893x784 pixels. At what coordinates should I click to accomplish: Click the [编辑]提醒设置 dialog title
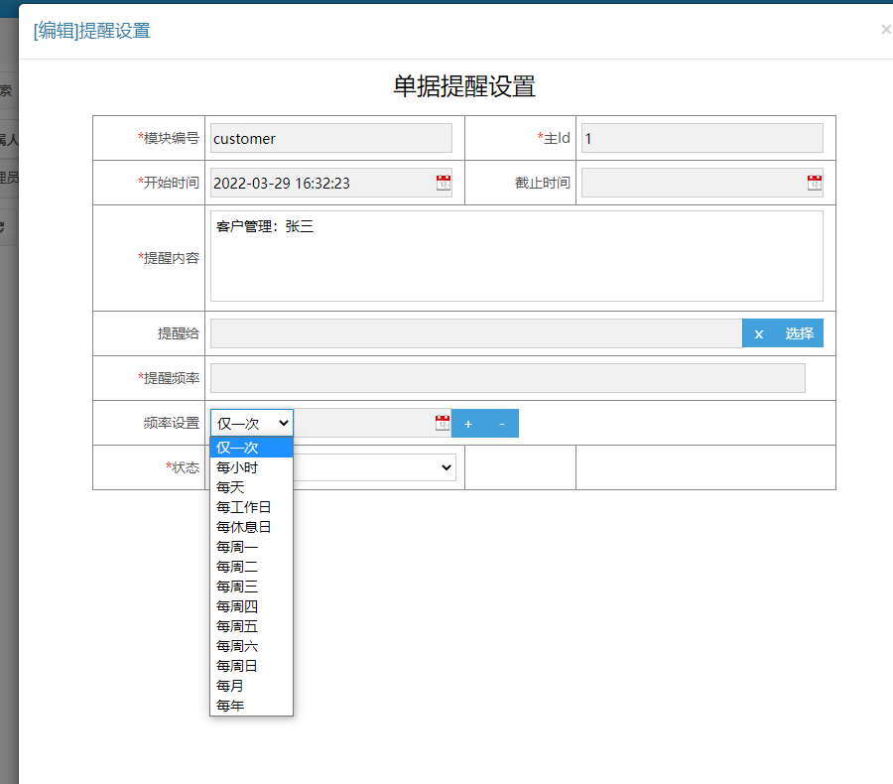point(91,31)
